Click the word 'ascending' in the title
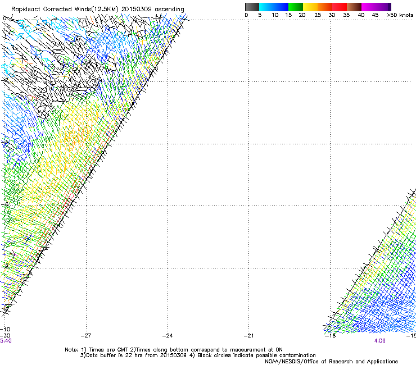416x365 pixels. click(169, 10)
